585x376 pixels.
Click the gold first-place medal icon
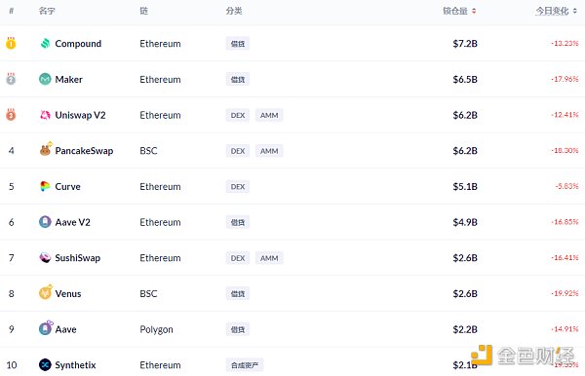click(x=11, y=43)
